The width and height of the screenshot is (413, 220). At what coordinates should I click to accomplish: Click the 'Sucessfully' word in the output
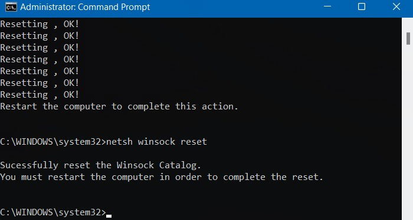pyautogui.click(x=29, y=165)
